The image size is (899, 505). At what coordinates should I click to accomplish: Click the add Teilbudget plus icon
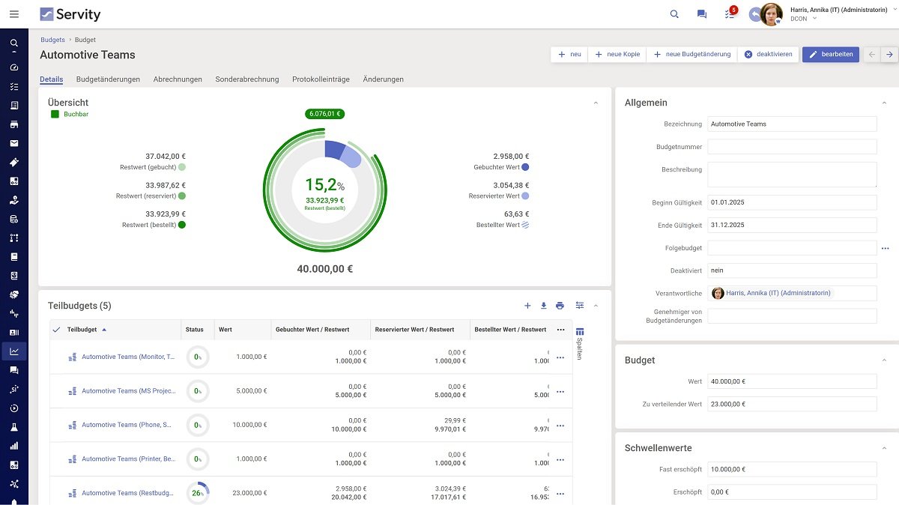click(527, 306)
